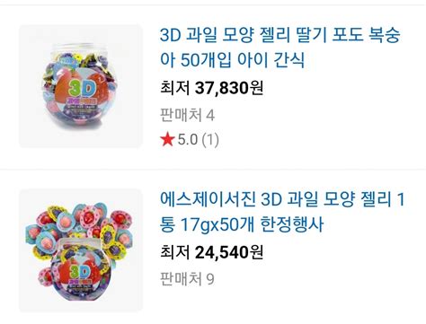Image resolution: width=426 pixels, height=324 pixels.
Task: Click the 5.0 rating score
Action: pyautogui.click(x=188, y=140)
